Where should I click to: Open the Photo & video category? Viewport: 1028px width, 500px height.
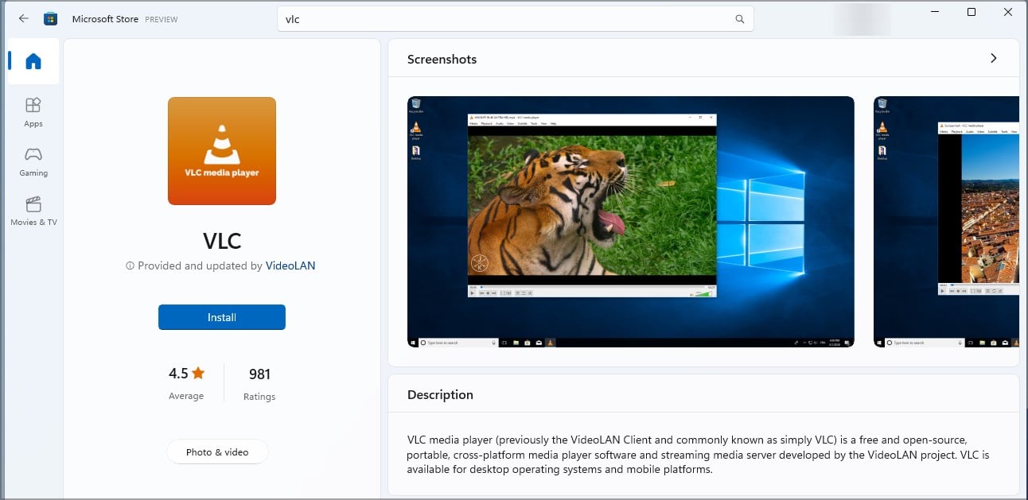217,452
